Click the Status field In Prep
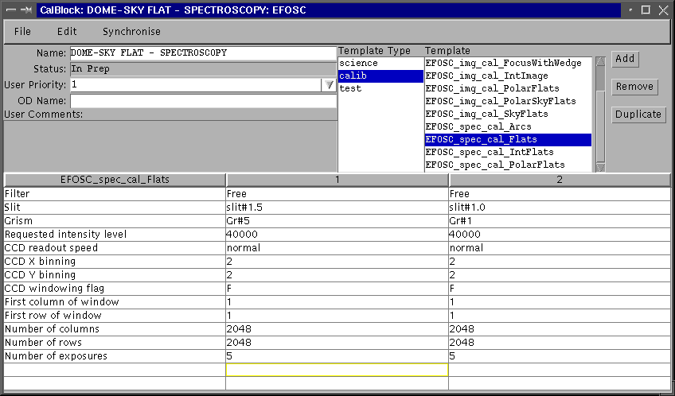 click(203, 69)
